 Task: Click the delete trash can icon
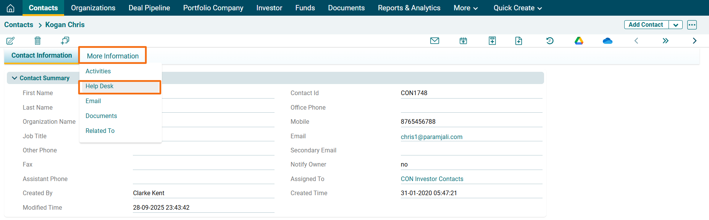(x=37, y=40)
